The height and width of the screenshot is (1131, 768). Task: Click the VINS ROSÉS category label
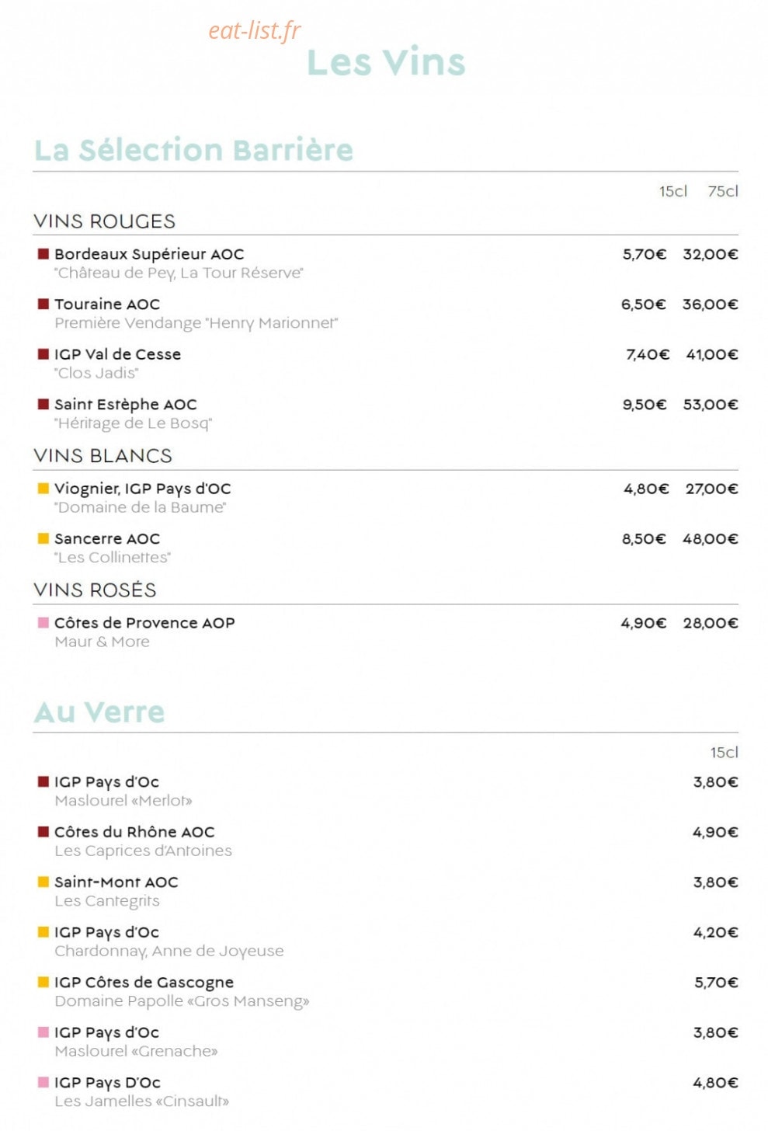coord(95,590)
